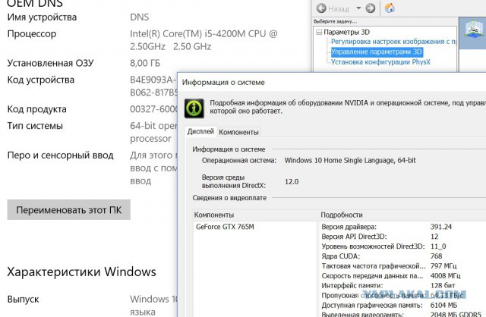
Task: Click the Код устройства label
Action: tap(40, 80)
